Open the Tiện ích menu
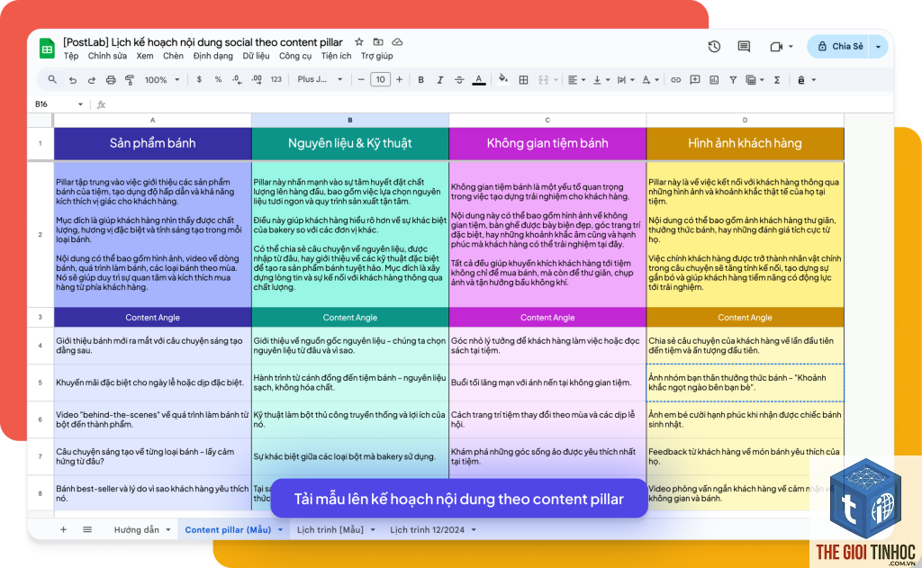The image size is (922, 568). pos(337,56)
